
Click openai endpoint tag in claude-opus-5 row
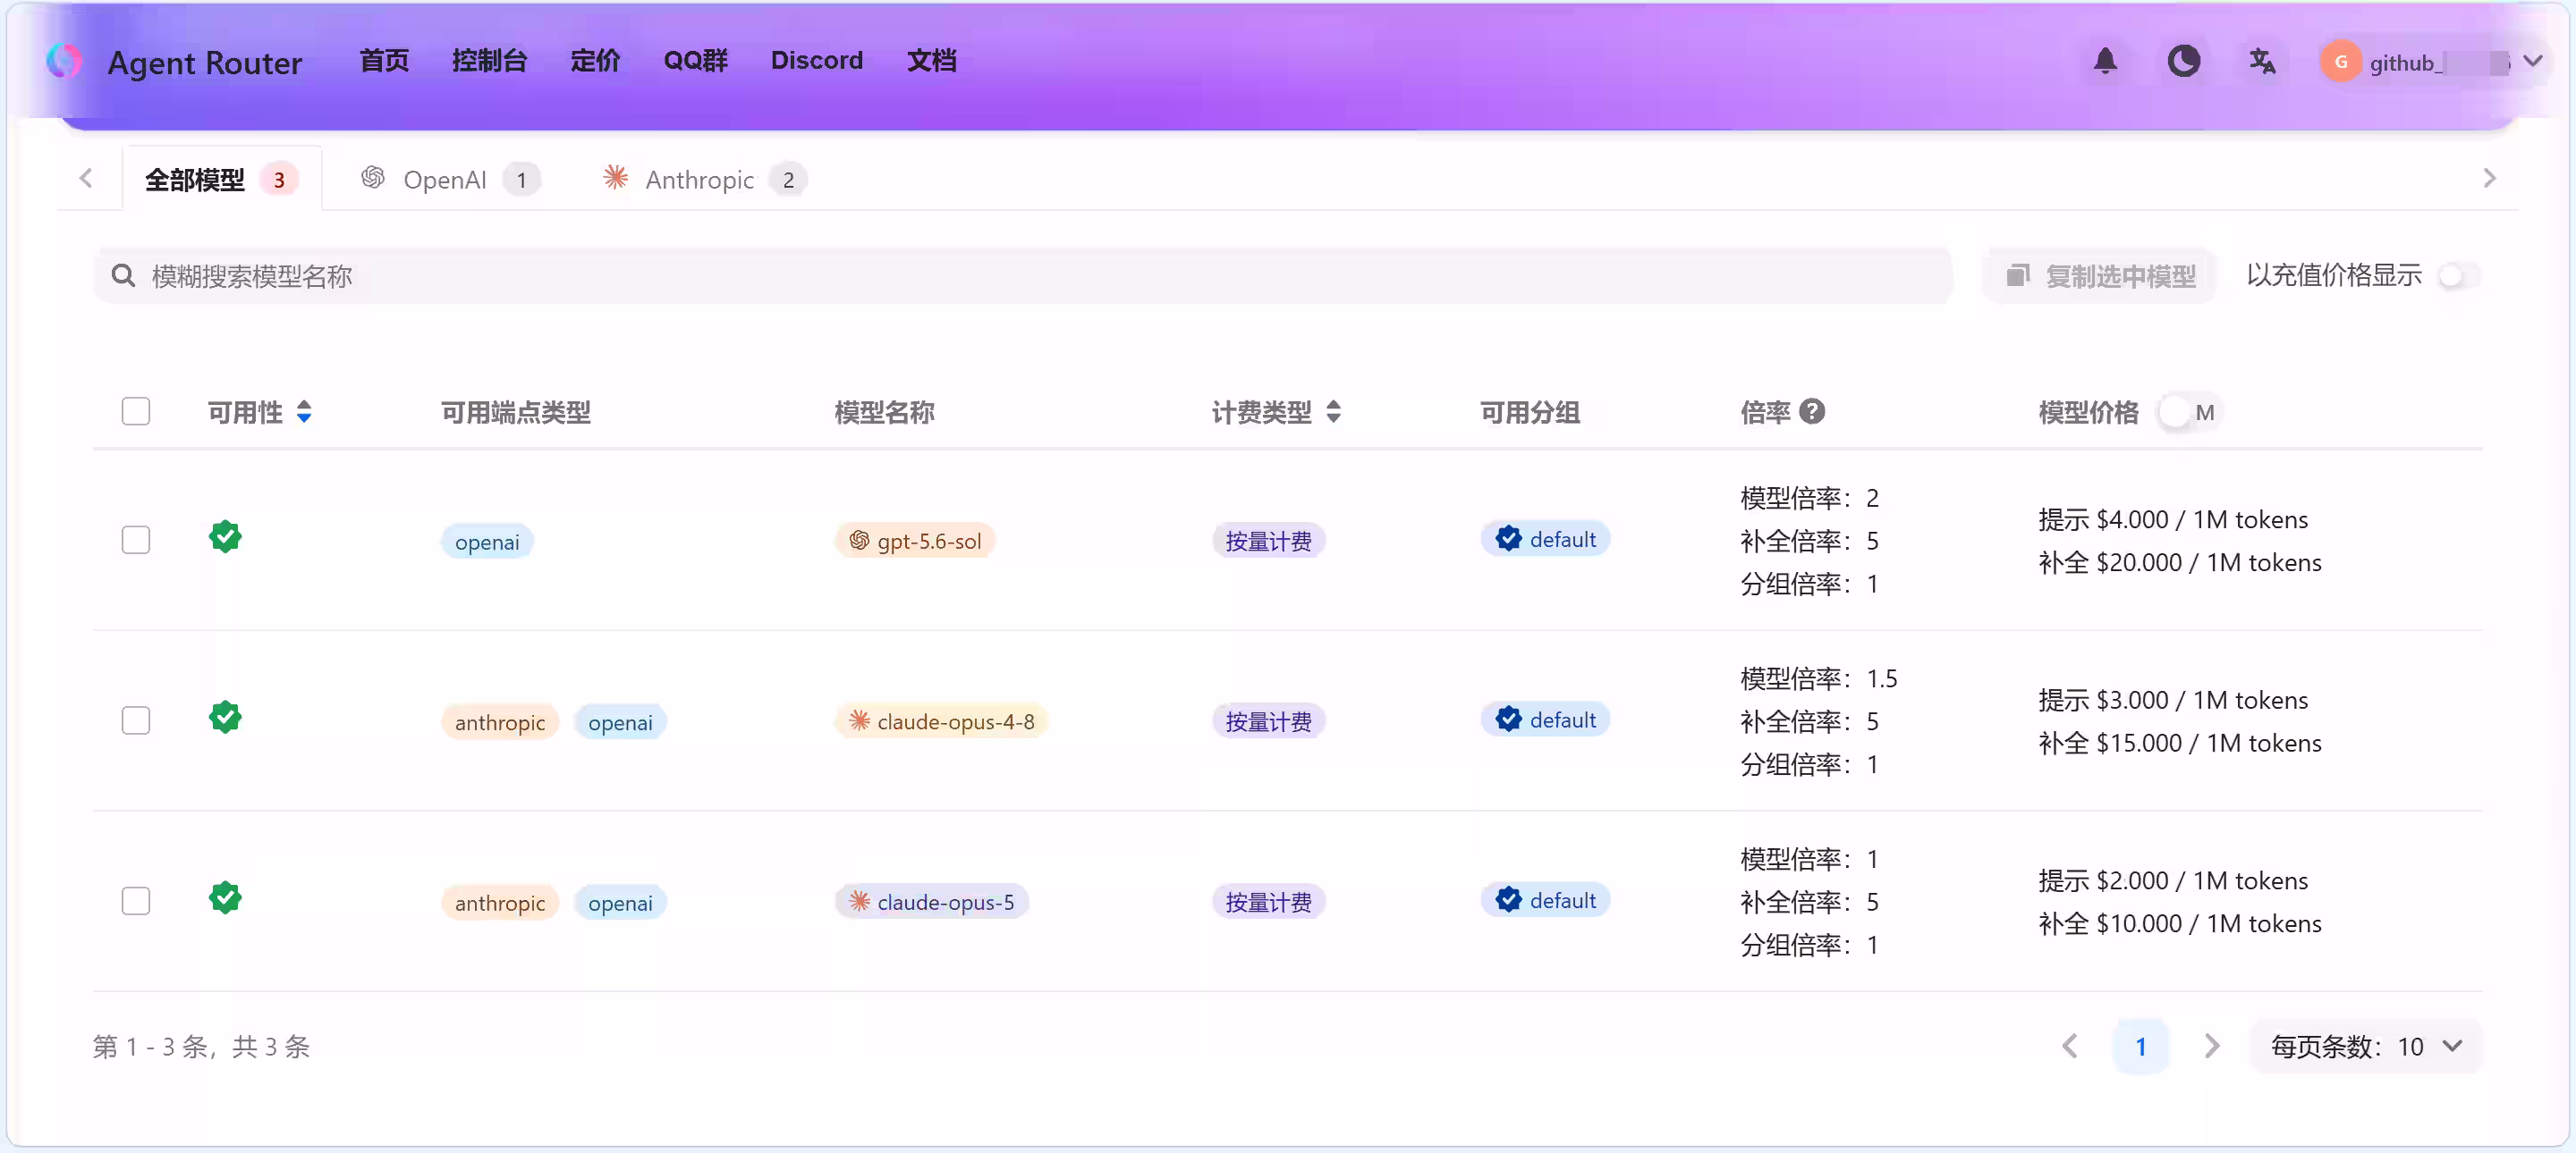(620, 904)
